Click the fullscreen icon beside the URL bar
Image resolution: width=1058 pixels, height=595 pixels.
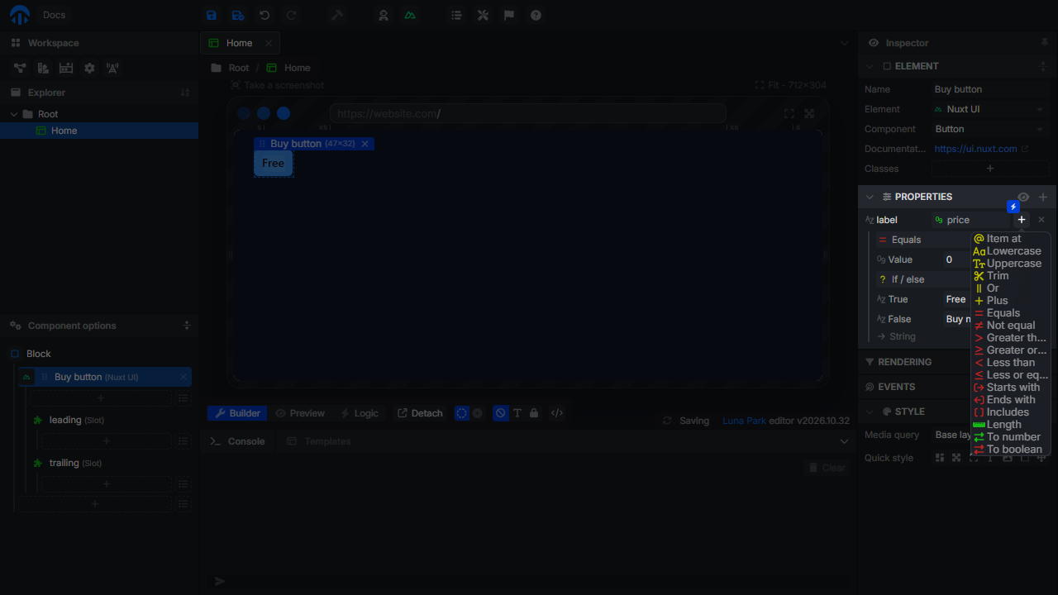click(x=789, y=114)
